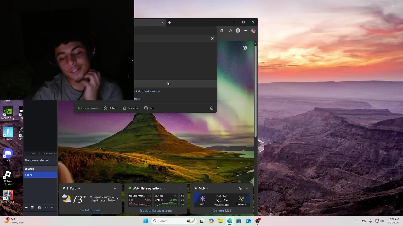Add NORDIC AMERI... stock to watchlist
403x226 pixels.
click(x=150, y=196)
